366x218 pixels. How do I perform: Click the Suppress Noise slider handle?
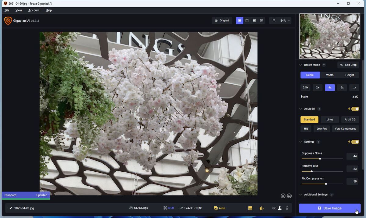[x=320, y=159]
